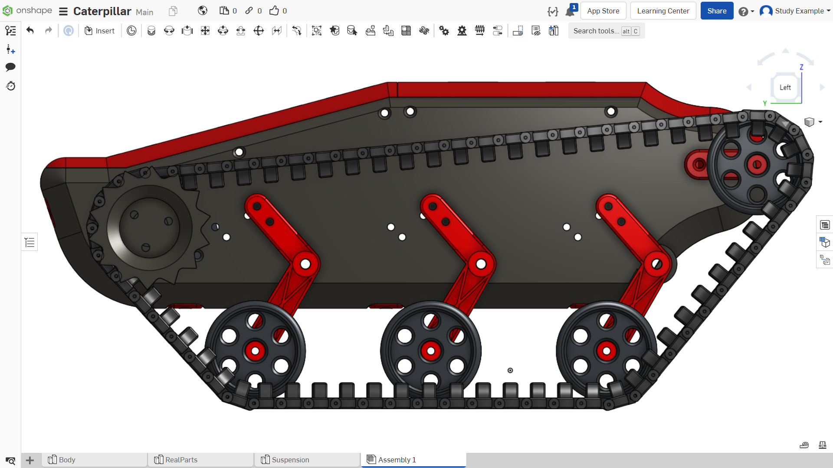
Task: Click the Search tools input field
Action: pyautogui.click(x=606, y=31)
